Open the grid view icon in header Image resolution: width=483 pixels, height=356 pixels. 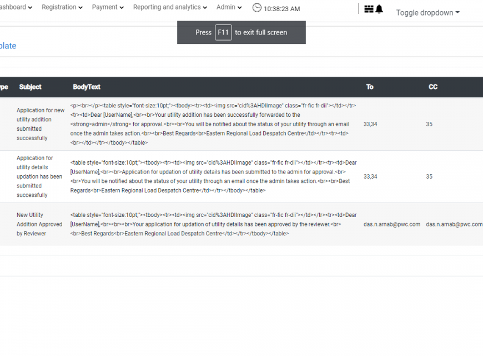[x=369, y=9]
